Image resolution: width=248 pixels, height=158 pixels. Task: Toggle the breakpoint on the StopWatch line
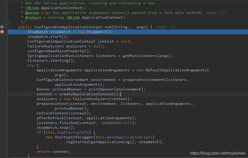(x=2, y=32)
